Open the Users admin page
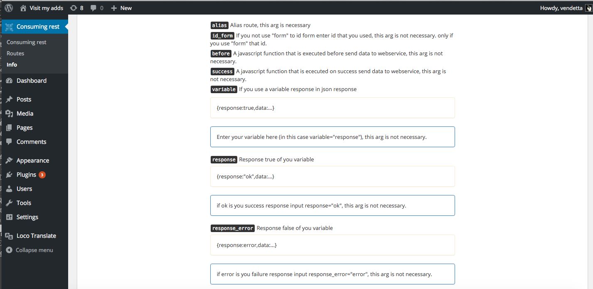593x289 pixels. (x=24, y=189)
